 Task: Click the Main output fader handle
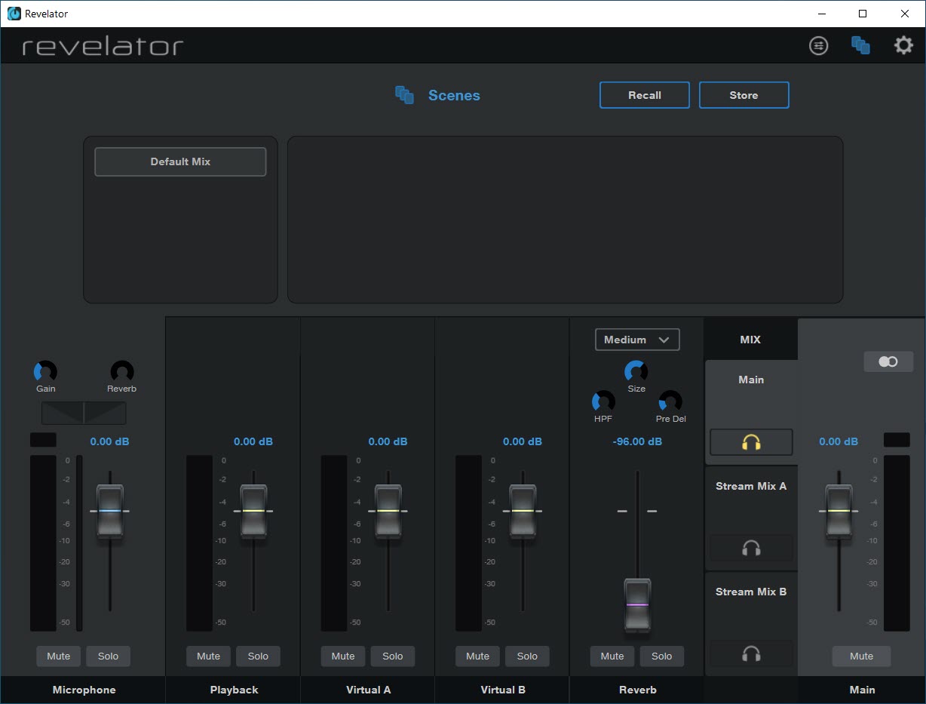(839, 511)
